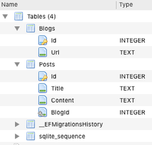Click the BlogId foreign key icon

[43, 112]
